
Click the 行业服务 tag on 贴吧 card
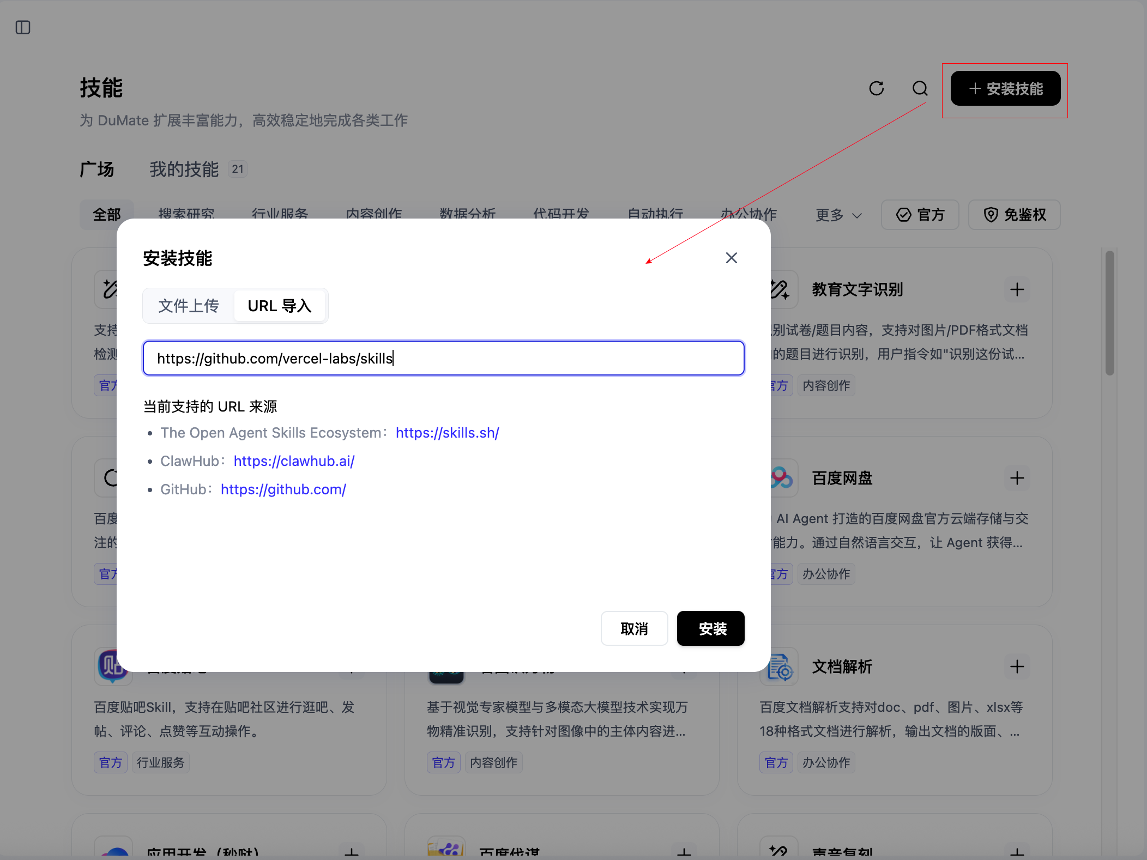point(161,762)
